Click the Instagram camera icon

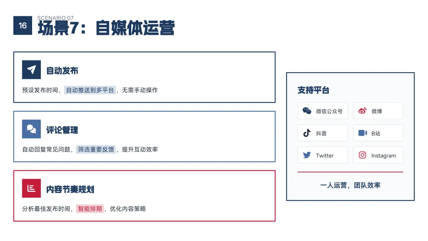click(363, 155)
